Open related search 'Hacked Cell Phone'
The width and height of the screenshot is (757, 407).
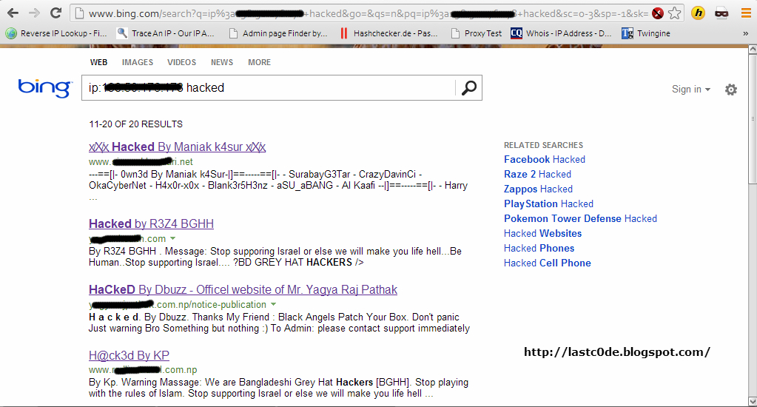pos(548,263)
